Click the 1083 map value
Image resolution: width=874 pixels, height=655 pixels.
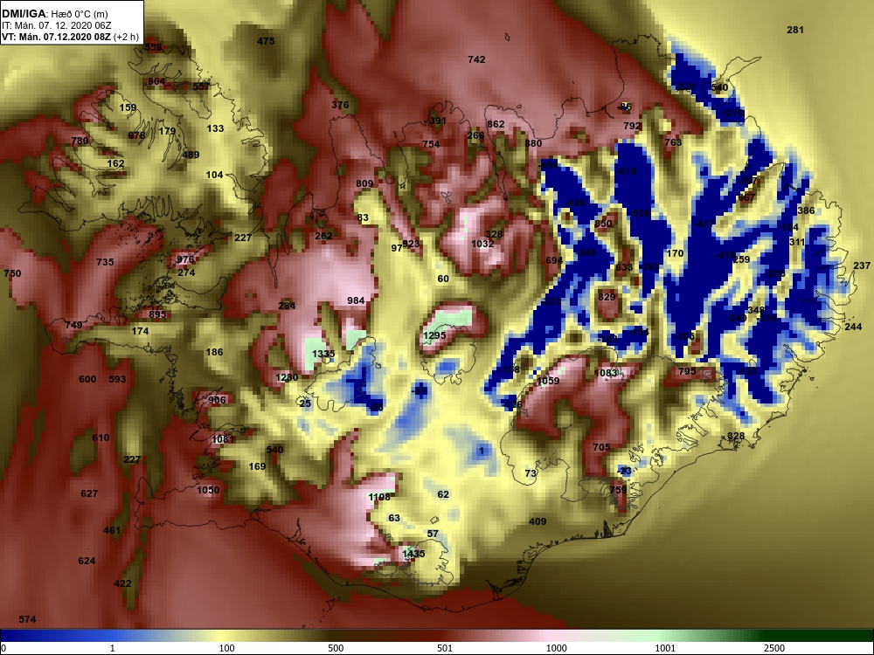pos(606,373)
